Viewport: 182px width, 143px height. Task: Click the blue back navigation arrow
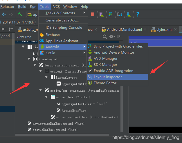coord(4,15)
